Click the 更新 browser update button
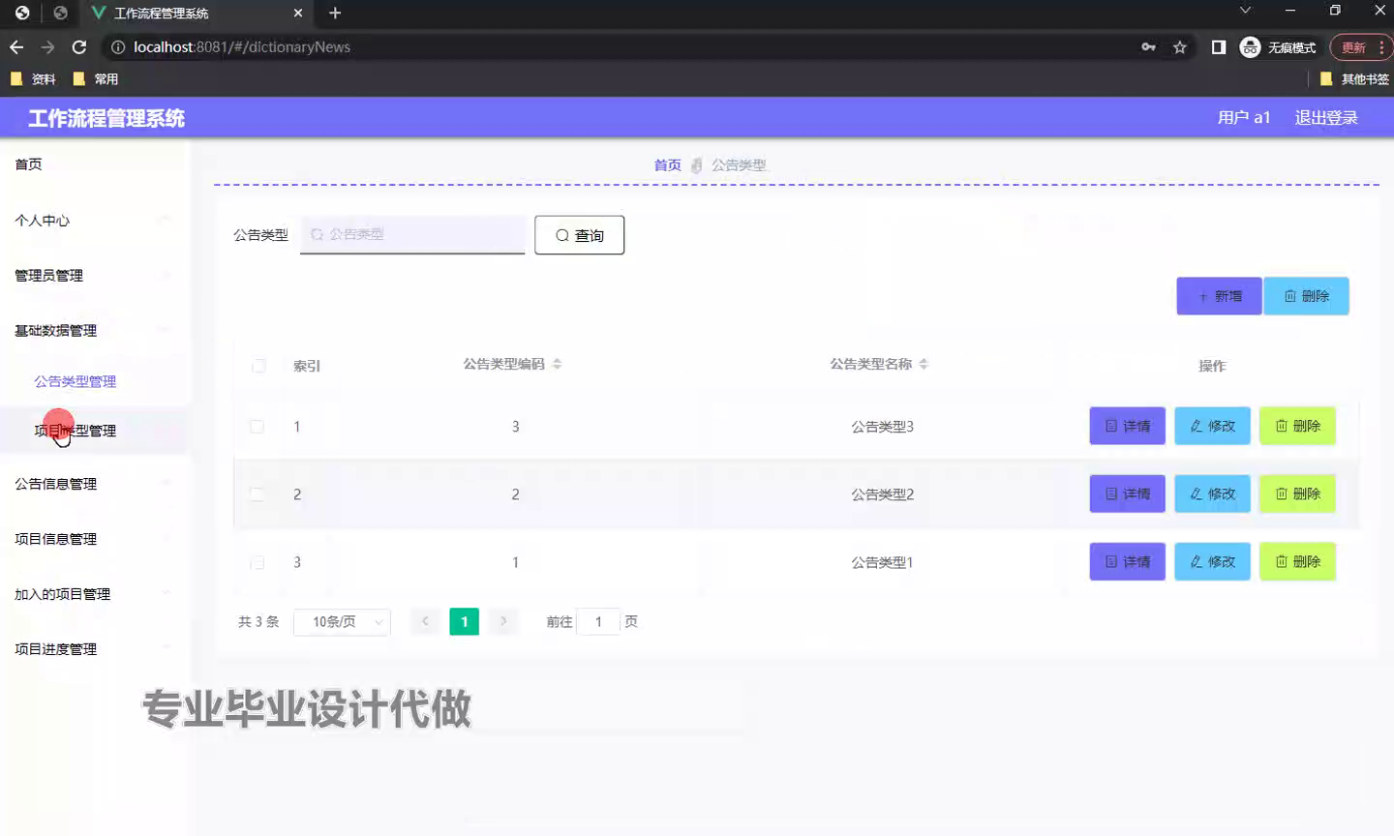 click(x=1360, y=46)
